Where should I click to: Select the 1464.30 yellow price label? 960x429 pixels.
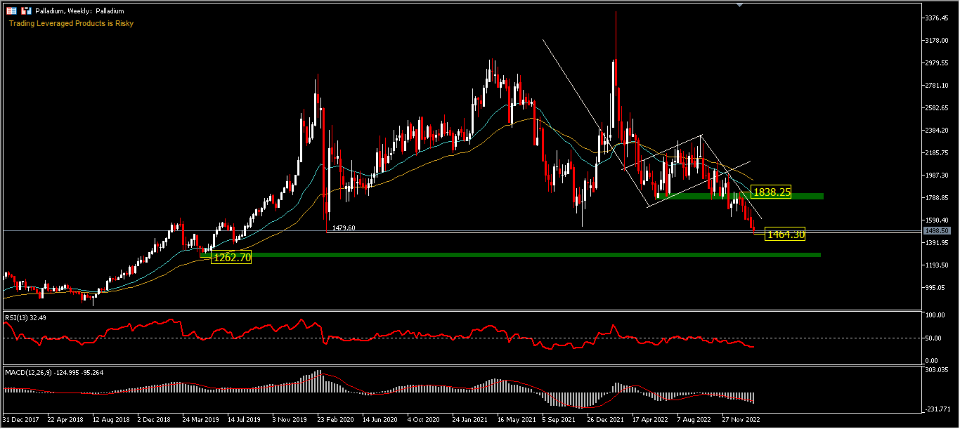click(785, 235)
